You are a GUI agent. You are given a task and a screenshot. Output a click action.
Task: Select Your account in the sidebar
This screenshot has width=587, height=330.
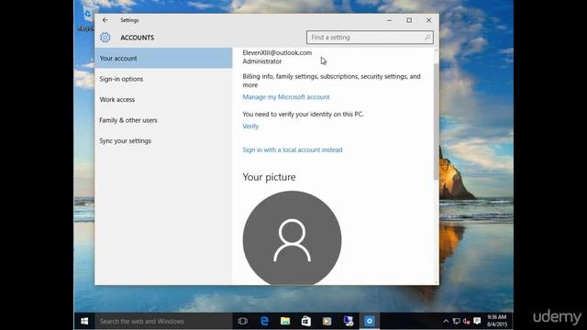pos(163,58)
